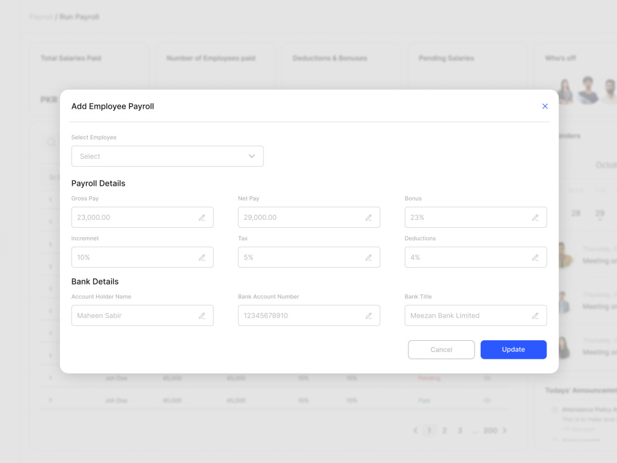Edit Bonus with pencil icon
617x463 pixels.
tap(535, 217)
